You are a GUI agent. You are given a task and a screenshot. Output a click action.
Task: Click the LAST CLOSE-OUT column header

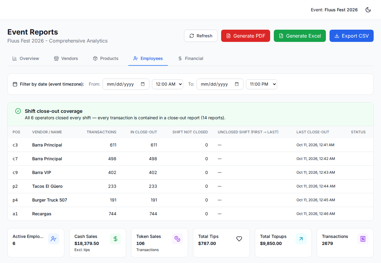(313, 132)
